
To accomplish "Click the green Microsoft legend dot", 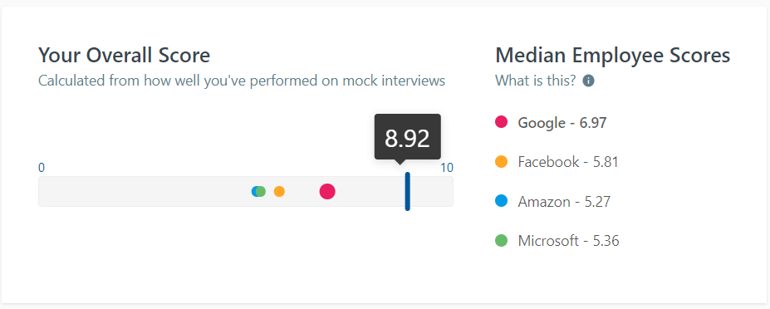I will pos(501,241).
